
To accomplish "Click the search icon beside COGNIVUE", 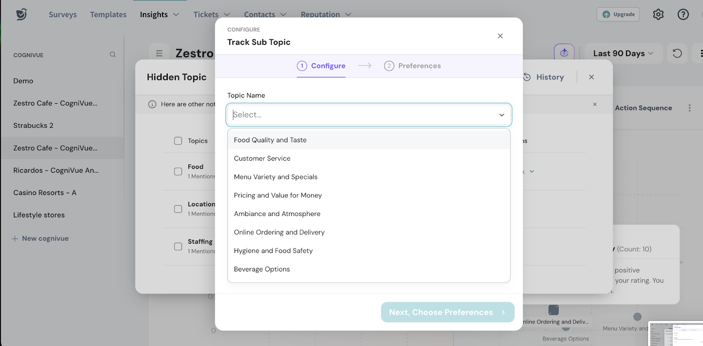I will (x=112, y=54).
